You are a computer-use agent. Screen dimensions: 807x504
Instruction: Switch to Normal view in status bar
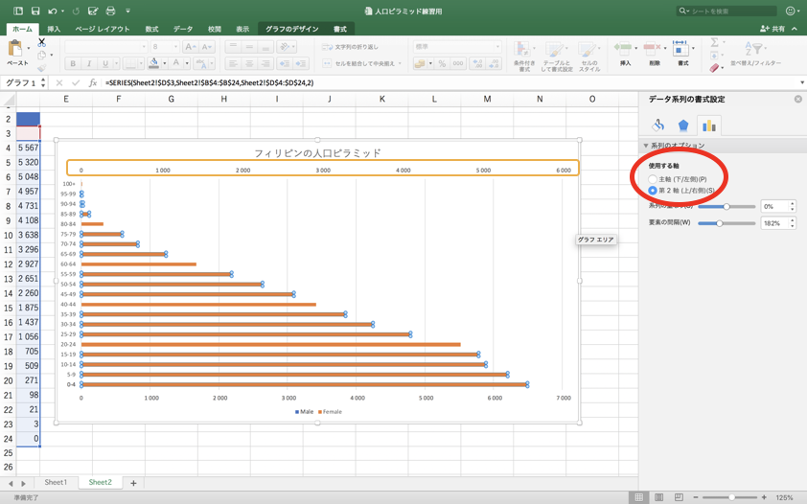click(638, 497)
